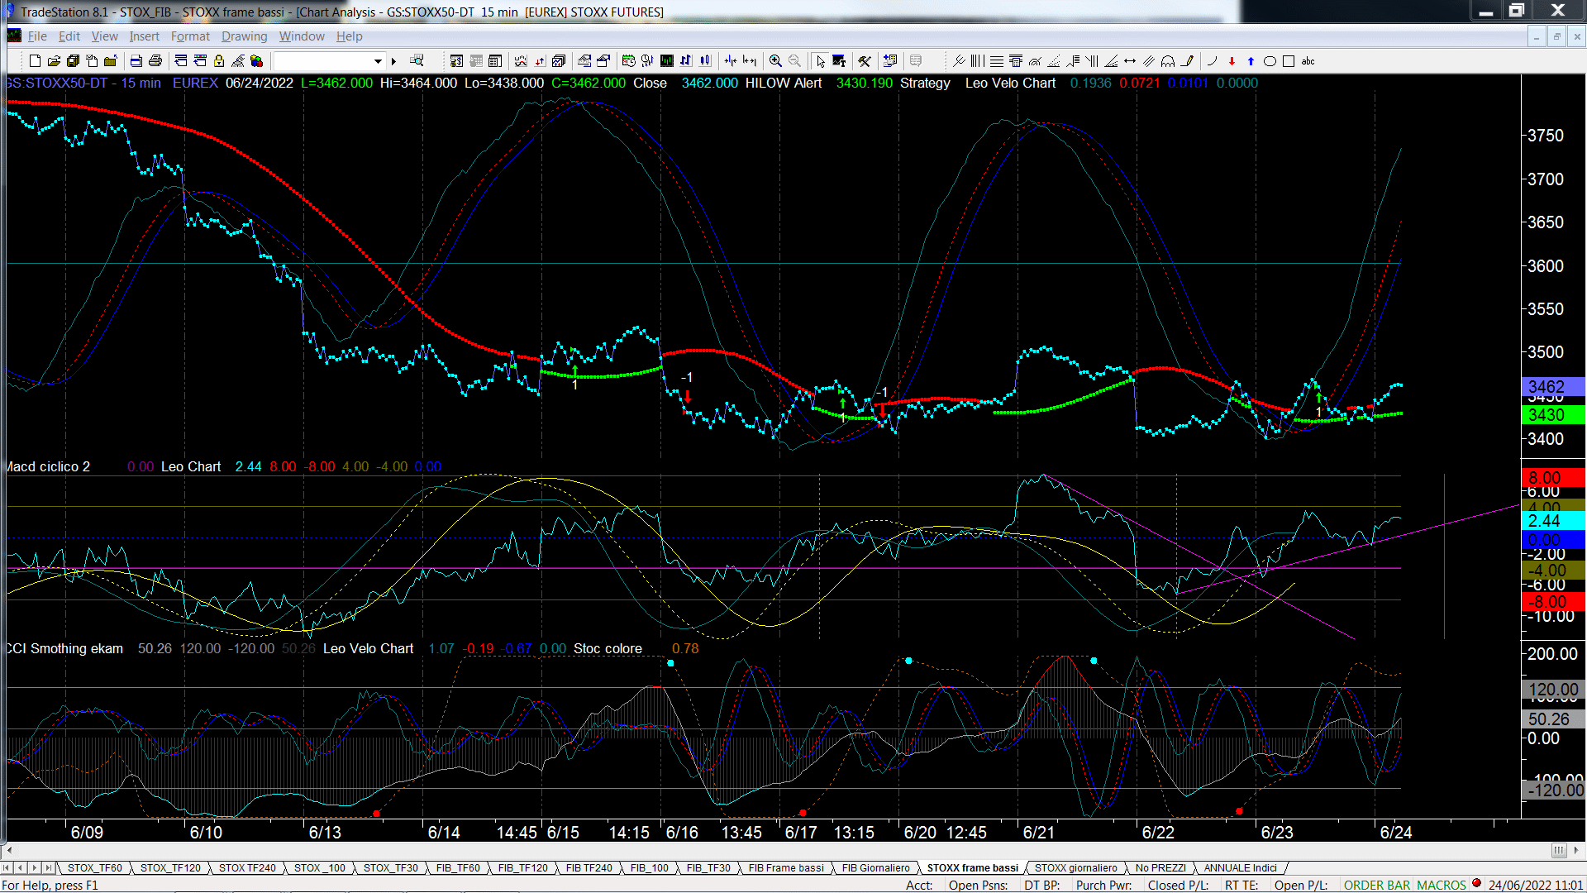Select the blue up arrow drawing tool

1251,61
